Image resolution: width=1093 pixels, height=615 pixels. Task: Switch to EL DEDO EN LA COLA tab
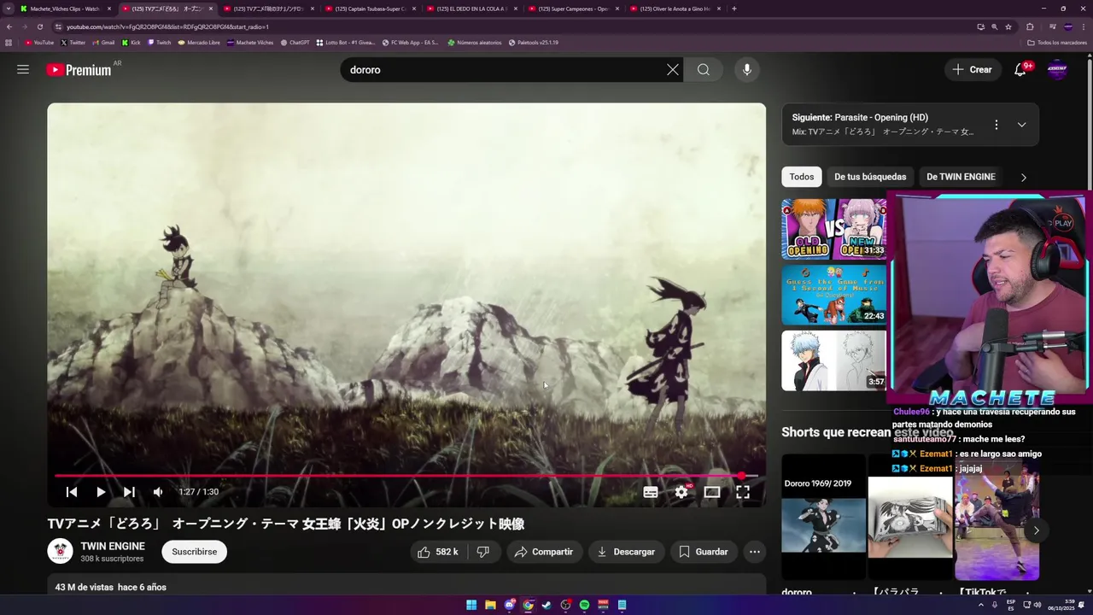472,9
